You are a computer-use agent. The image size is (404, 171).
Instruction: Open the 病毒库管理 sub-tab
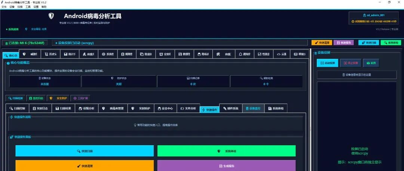click(113, 108)
